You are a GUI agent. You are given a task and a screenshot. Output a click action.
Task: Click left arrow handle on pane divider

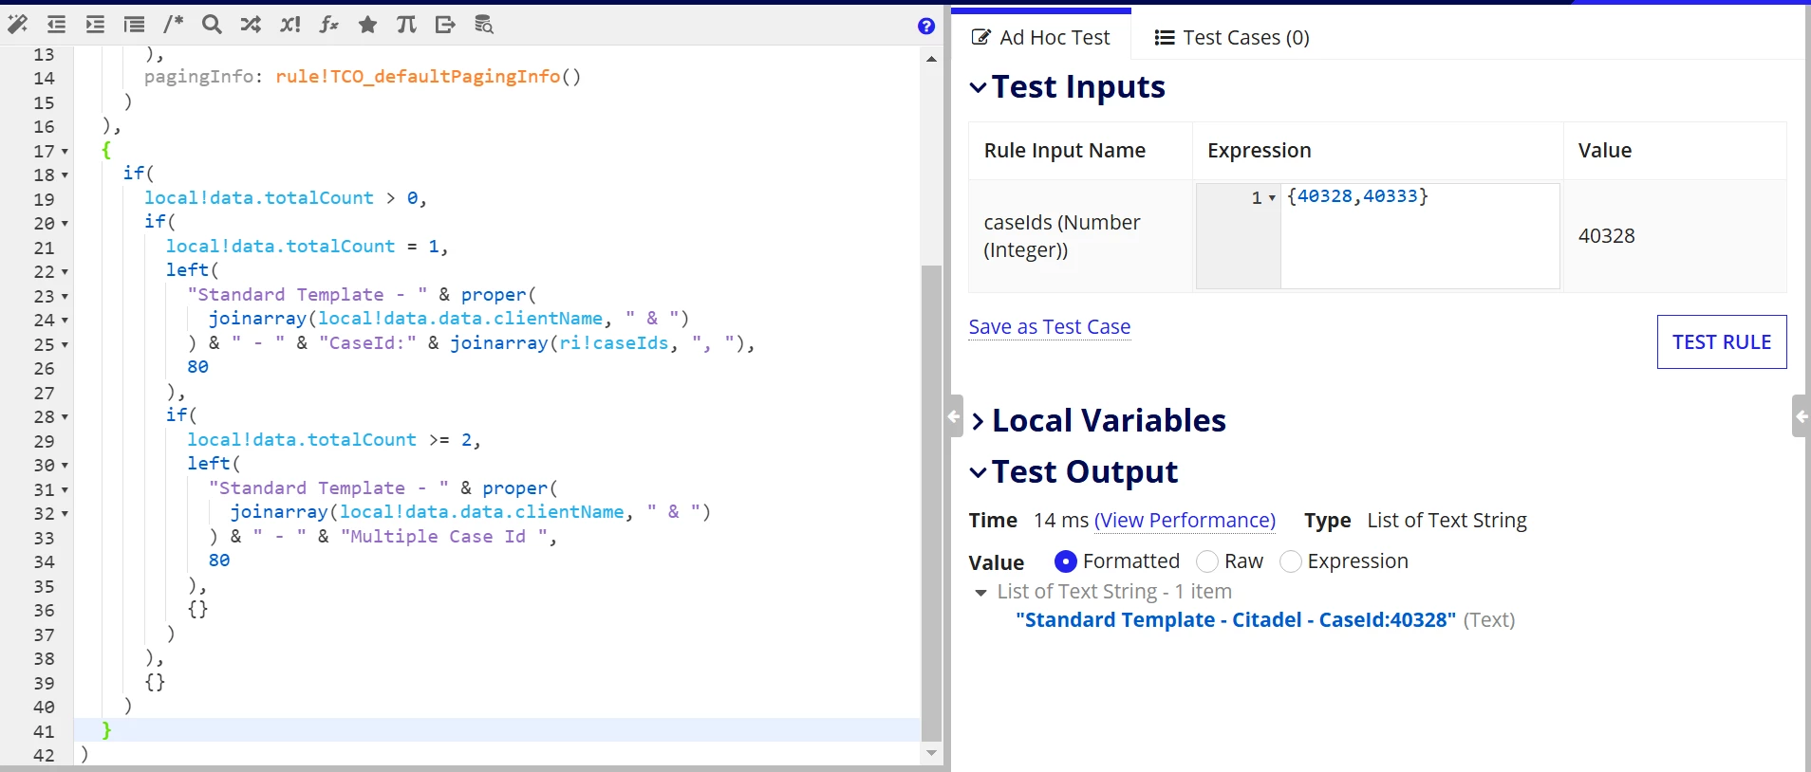(x=954, y=416)
